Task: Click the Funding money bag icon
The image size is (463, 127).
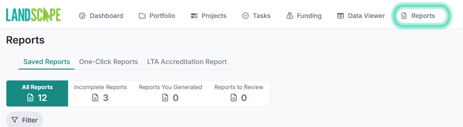Action: click(x=290, y=16)
